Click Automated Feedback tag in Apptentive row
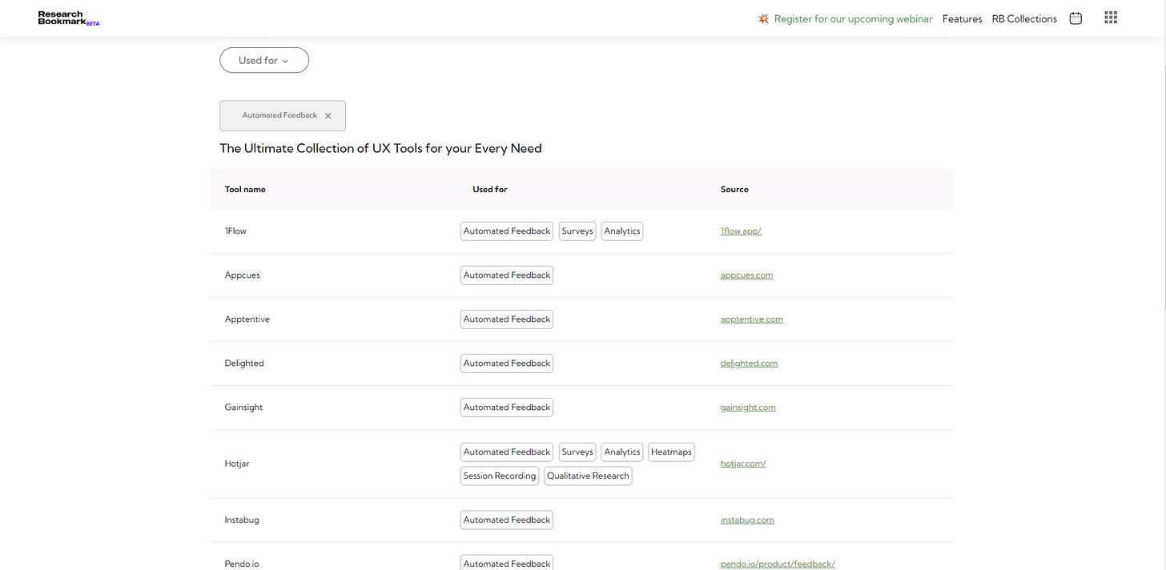The height and width of the screenshot is (570, 1166). point(507,319)
